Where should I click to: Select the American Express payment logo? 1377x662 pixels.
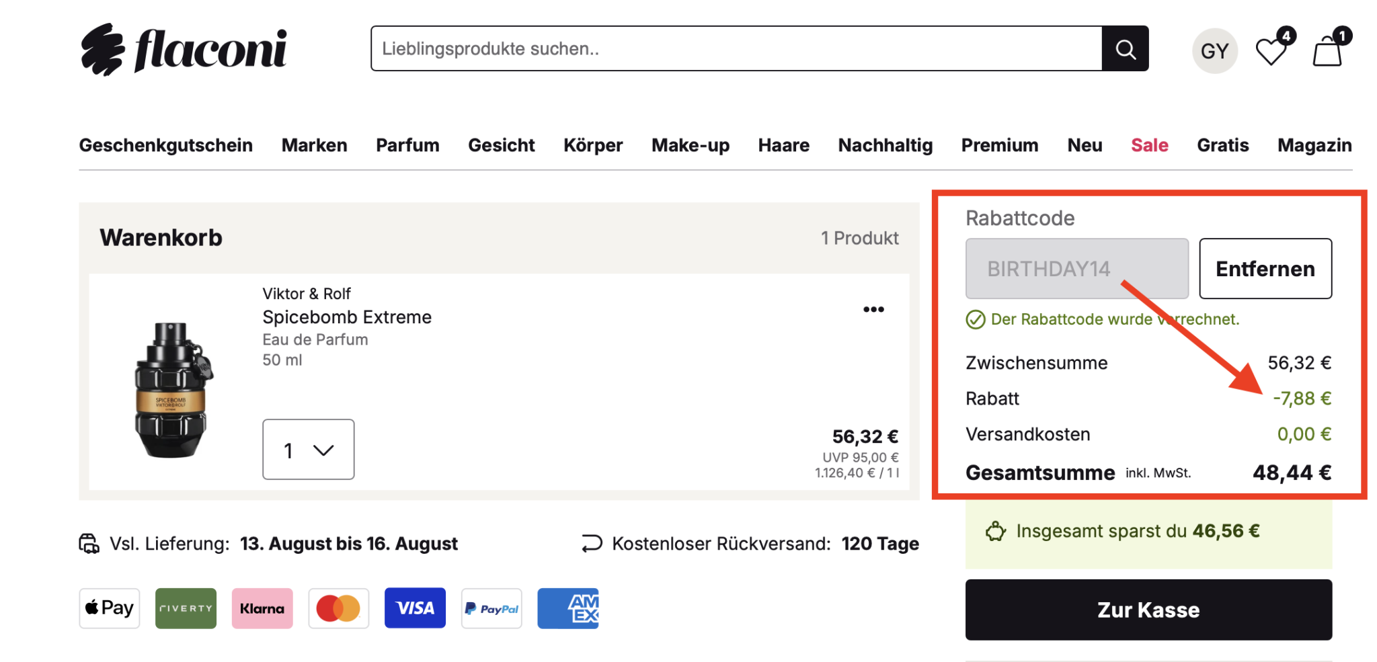(568, 608)
